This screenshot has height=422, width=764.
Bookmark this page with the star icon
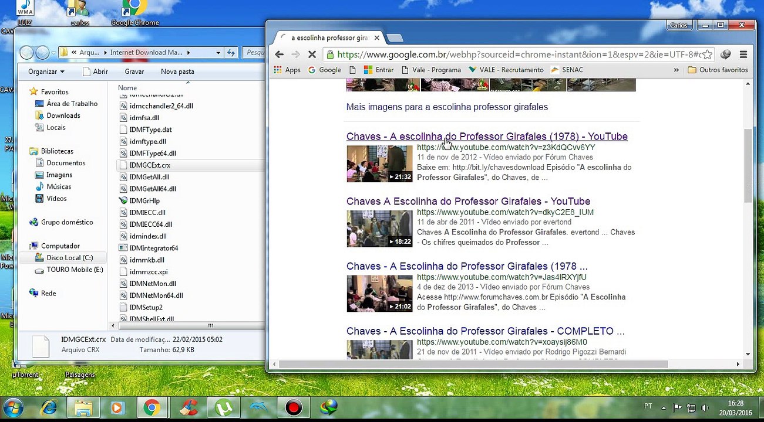click(708, 55)
